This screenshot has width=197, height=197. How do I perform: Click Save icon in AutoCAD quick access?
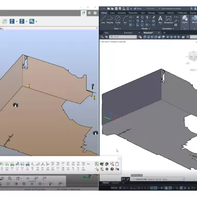(x=116, y=9)
